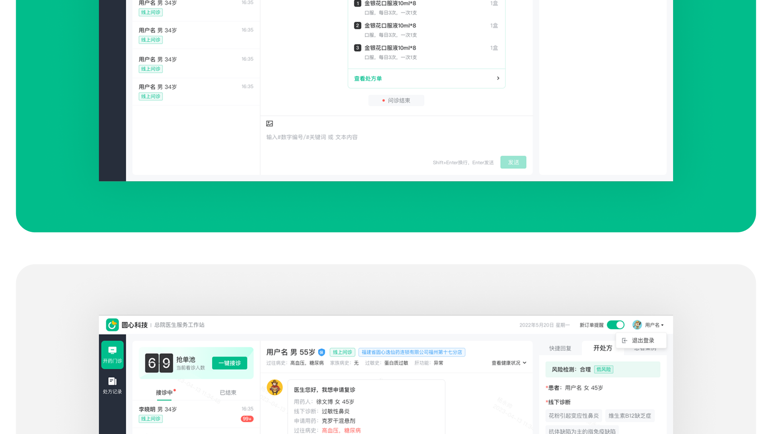Click the blue verified shield badge beside the patient name
Screen dimensions: 772x434
[322, 352]
